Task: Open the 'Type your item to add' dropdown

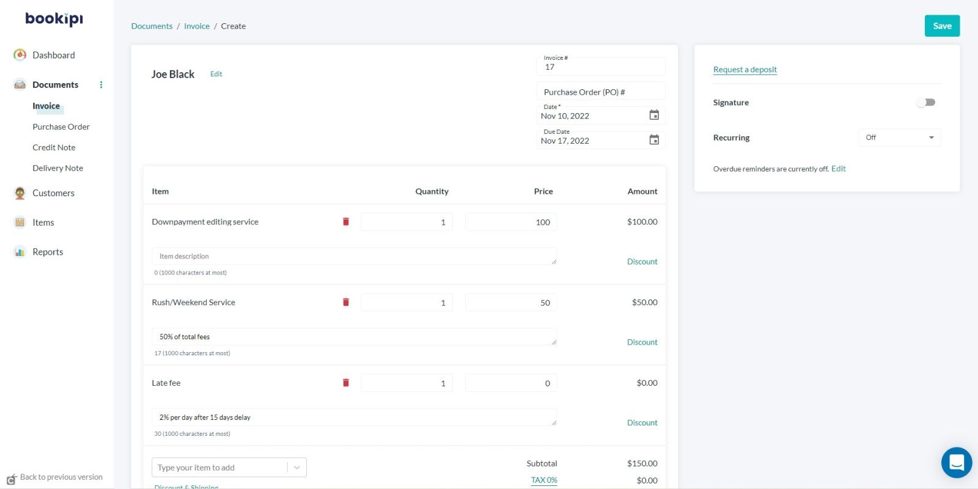Action: tap(296, 468)
